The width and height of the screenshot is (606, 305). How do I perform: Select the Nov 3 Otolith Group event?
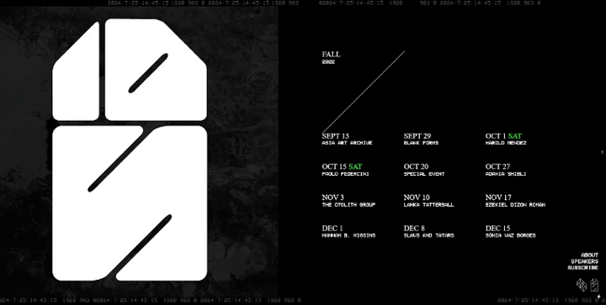click(348, 201)
